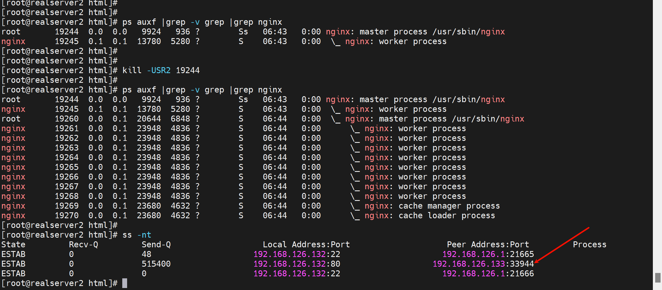
Task: Click the State column header
Action: click(13, 244)
